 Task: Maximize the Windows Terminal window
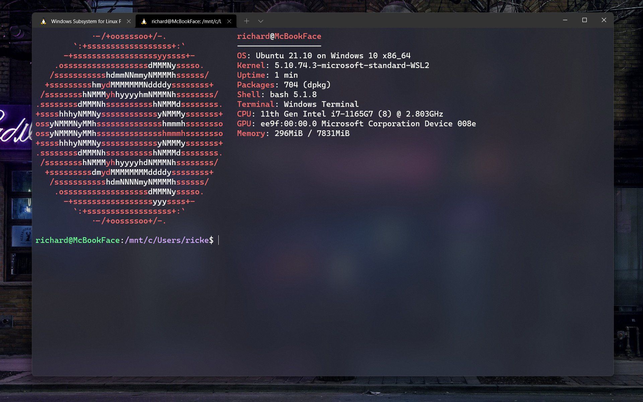(584, 20)
